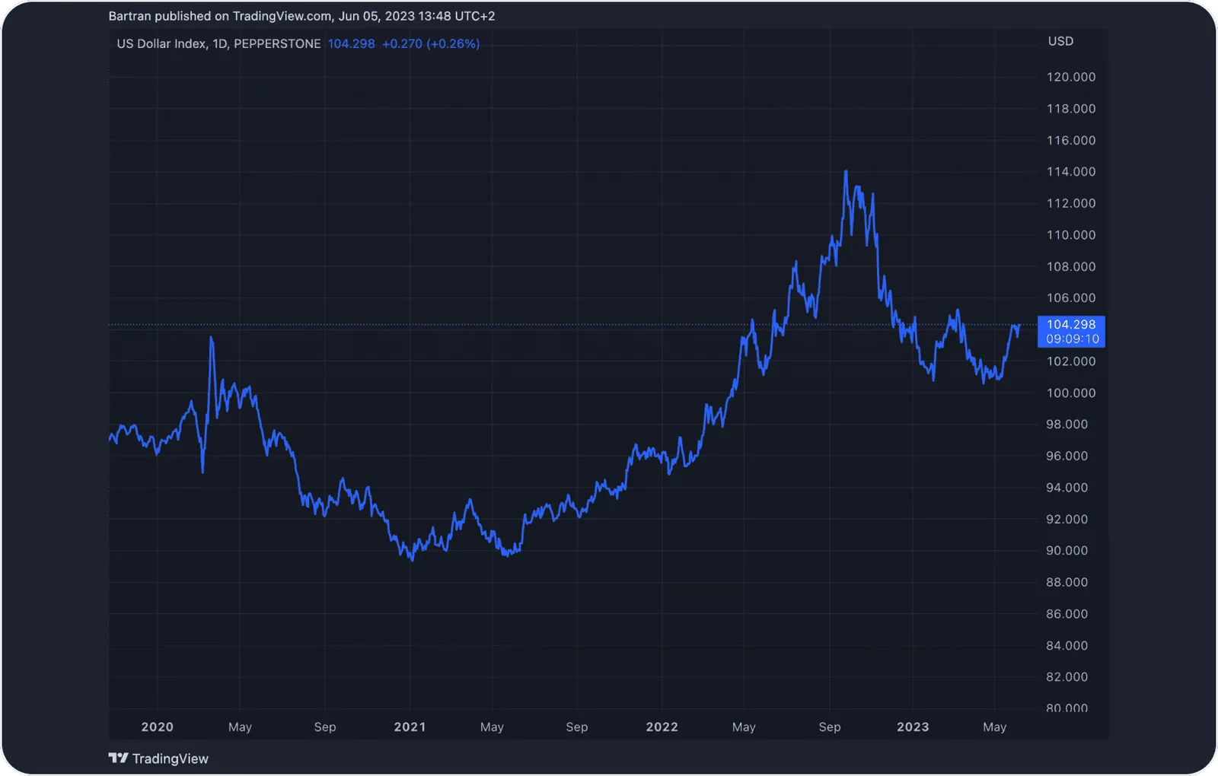Click the 94.000 price axis label
The image size is (1218, 776).
[x=1067, y=488]
